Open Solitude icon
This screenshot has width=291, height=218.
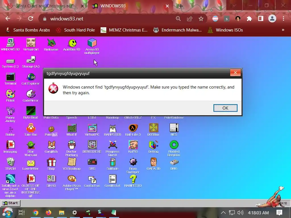pyautogui.click(x=113, y=164)
